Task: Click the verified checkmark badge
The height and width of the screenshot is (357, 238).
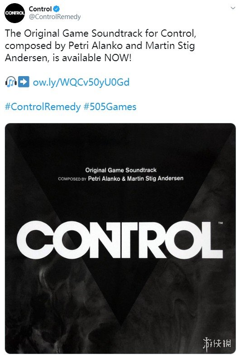Action: point(57,9)
